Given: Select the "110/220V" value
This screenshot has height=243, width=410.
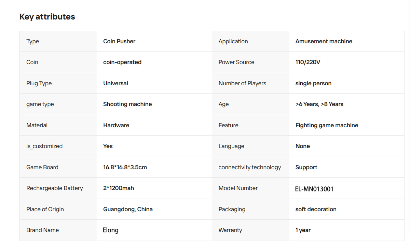Looking at the screenshot, I should 308,62.
